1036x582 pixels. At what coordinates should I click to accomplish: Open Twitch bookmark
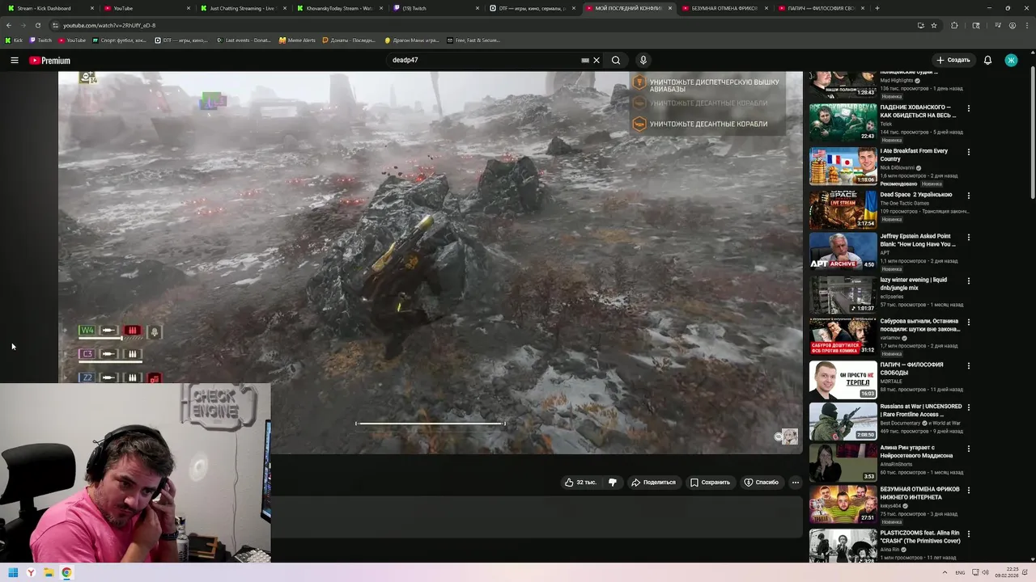(x=40, y=40)
